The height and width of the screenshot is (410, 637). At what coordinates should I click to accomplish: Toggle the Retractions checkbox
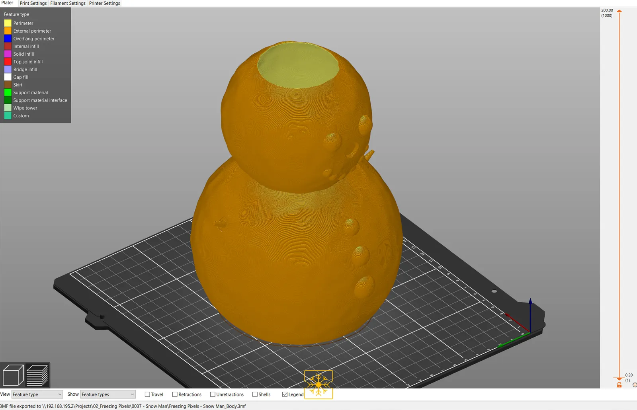[x=175, y=394]
